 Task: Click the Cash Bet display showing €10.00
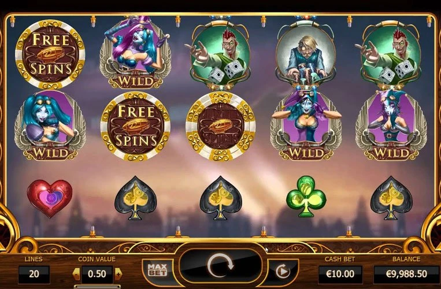click(x=340, y=274)
